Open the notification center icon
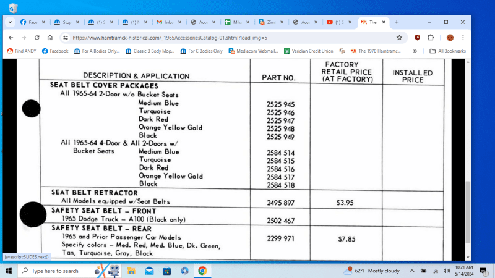This screenshot has width=495, height=278. click(483, 271)
